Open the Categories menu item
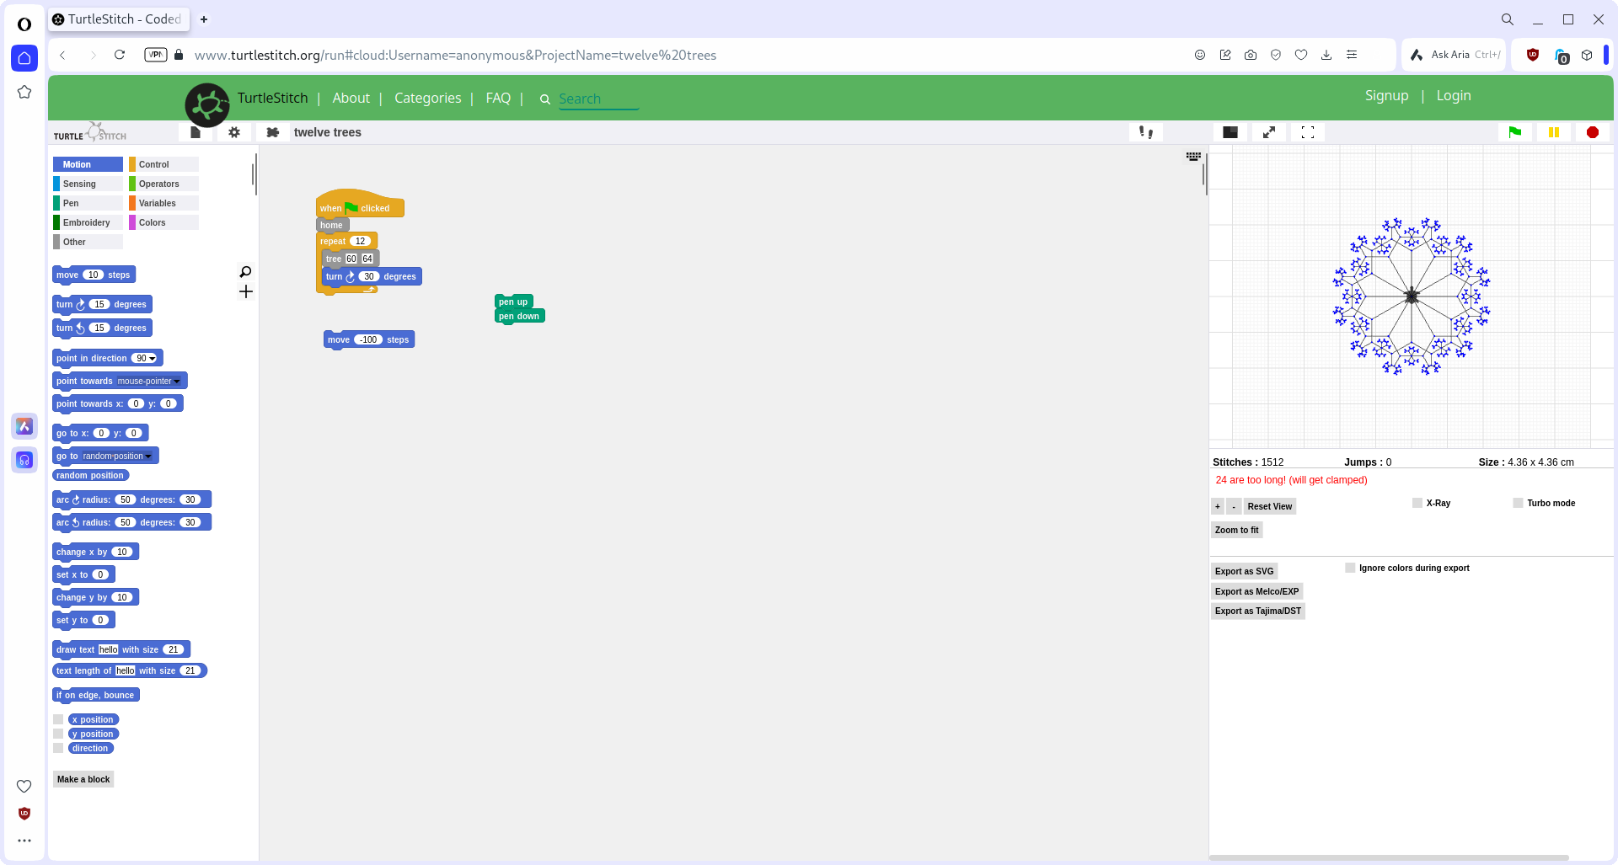 pos(427,98)
